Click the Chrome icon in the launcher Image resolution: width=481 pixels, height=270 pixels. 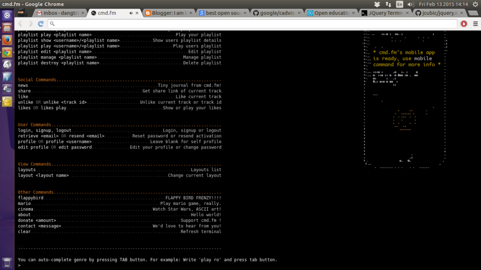pyautogui.click(x=7, y=52)
